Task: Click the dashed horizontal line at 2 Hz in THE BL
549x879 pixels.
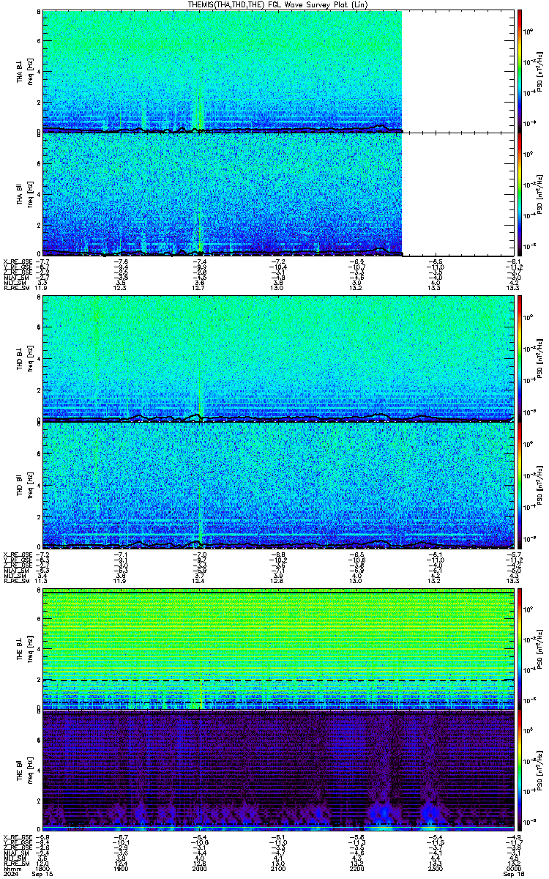Action: 277,680
